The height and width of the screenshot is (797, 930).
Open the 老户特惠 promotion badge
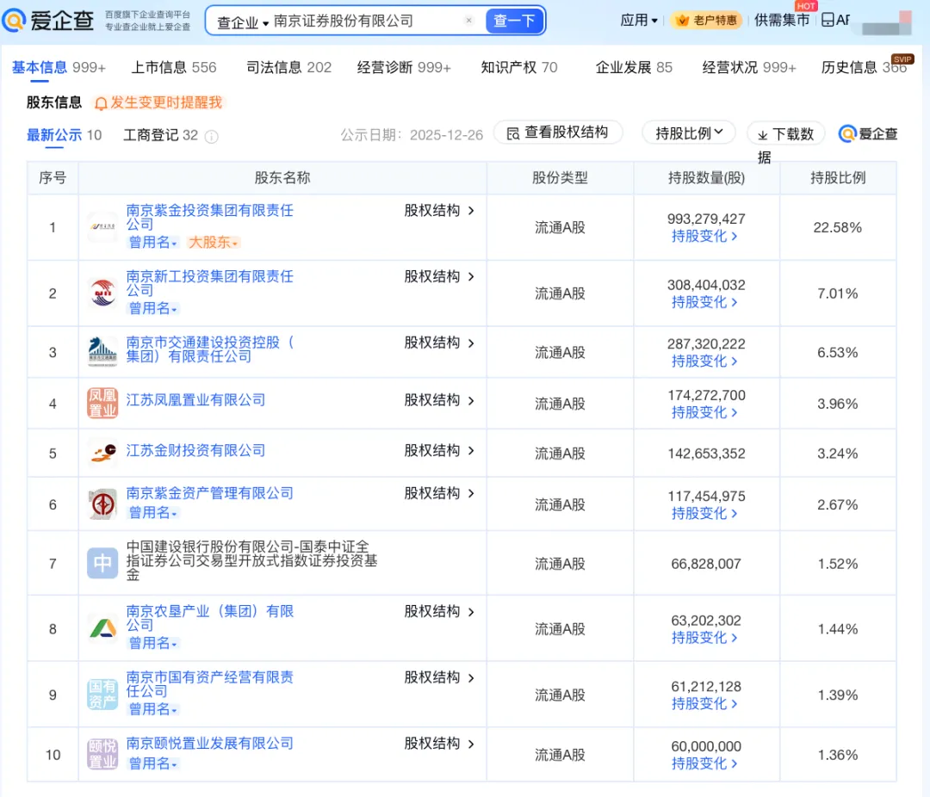[706, 20]
